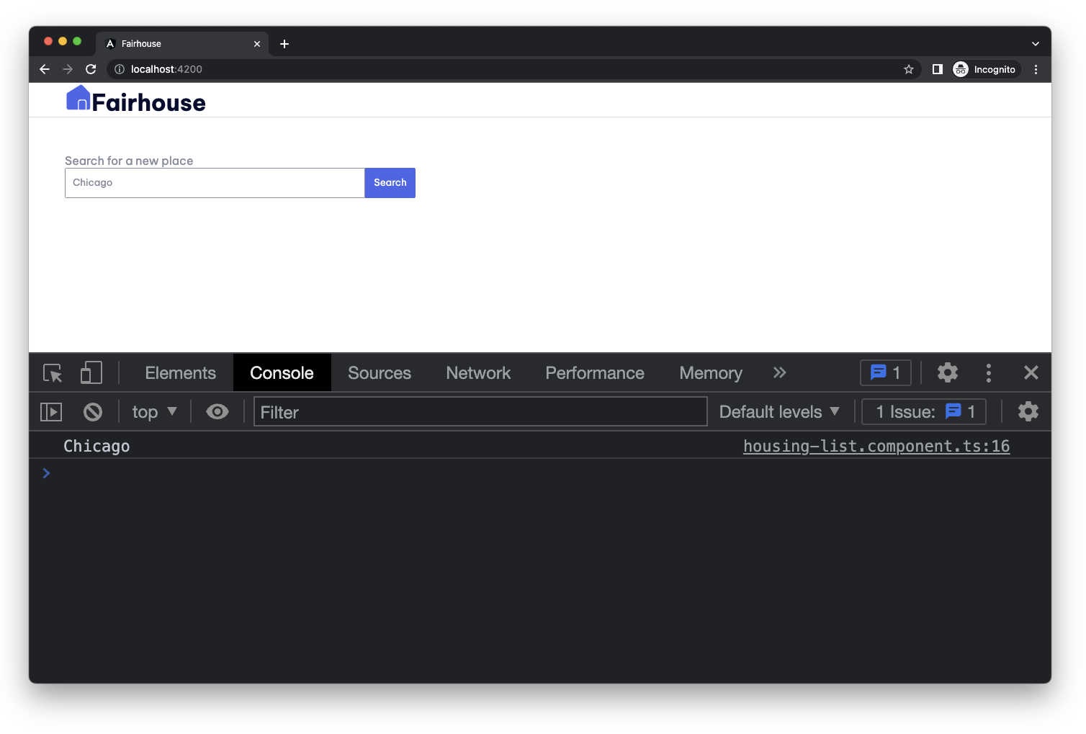This screenshot has height=734, width=1086.
Task: Open console settings on the right
Action: [1028, 411]
